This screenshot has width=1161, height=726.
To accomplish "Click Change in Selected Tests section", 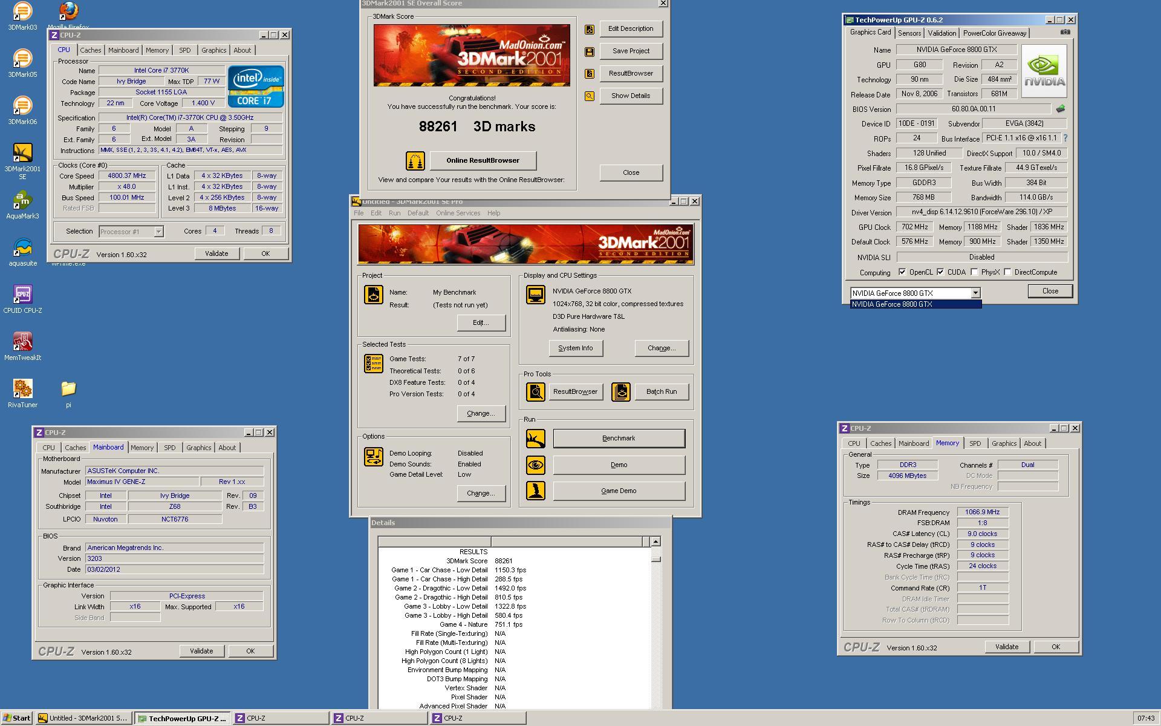I will [x=481, y=414].
